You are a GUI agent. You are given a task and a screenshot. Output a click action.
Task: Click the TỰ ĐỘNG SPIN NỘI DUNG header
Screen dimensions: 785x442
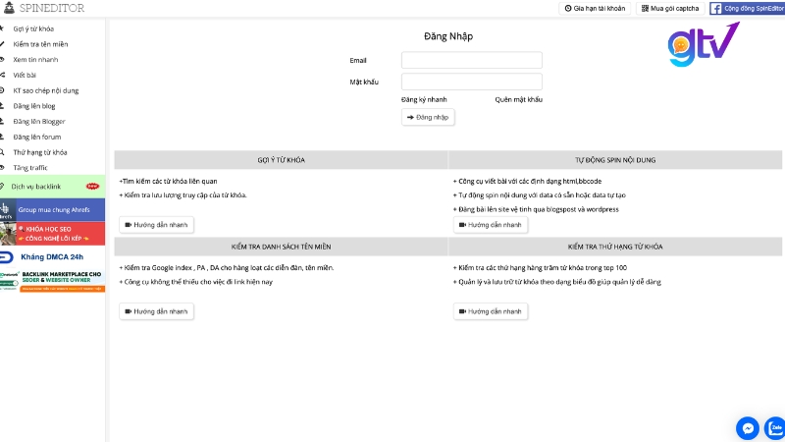615,160
